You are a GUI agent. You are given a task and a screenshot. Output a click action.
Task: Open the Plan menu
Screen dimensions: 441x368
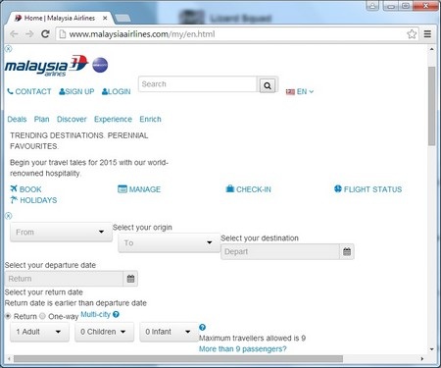[41, 119]
